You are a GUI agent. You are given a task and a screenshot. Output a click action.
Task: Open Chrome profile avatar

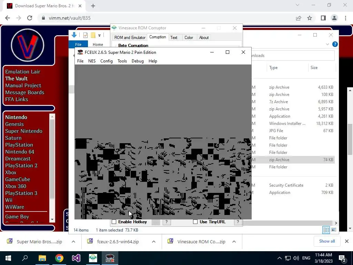[x=334, y=18]
